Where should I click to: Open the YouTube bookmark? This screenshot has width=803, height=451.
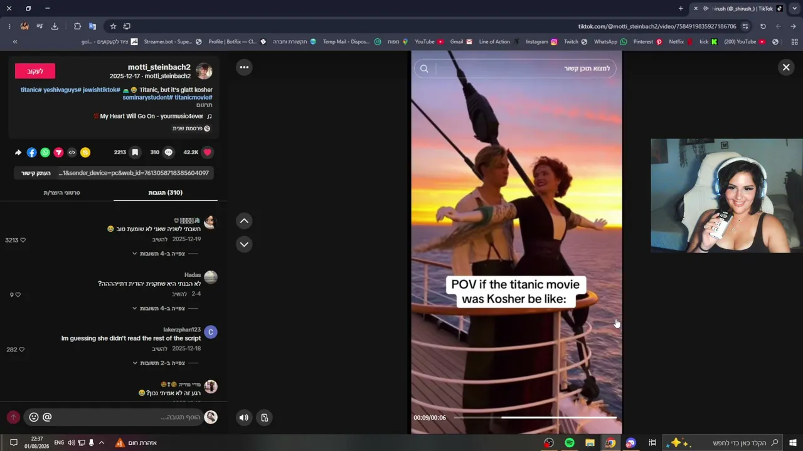click(x=429, y=42)
